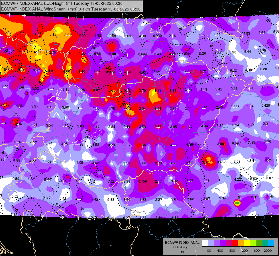Click wind shear value 0.750
This screenshot has width=279, height=256.
click(x=142, y=181)
